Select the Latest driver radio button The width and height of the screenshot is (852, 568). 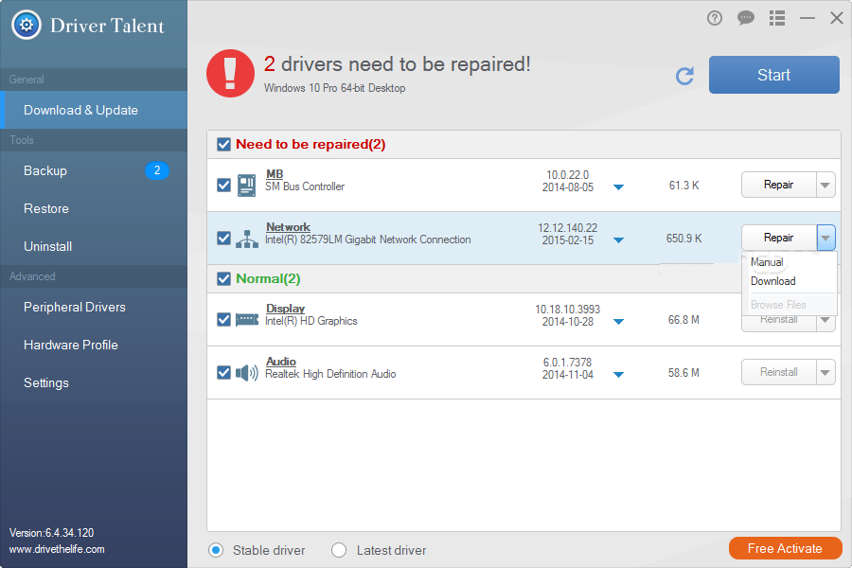click(x=338, y=549)
